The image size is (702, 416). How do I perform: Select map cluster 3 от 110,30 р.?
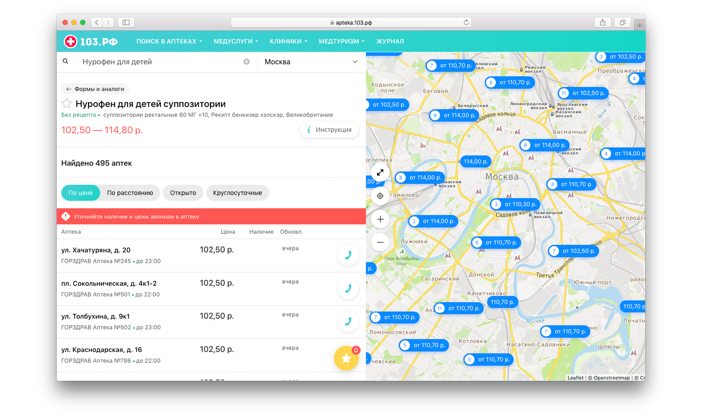click(515, 204)
